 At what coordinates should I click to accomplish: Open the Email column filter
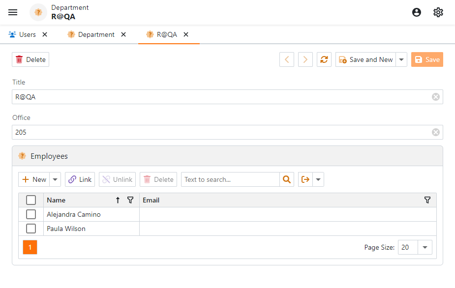pyautogui.click(x=427, y=200)
